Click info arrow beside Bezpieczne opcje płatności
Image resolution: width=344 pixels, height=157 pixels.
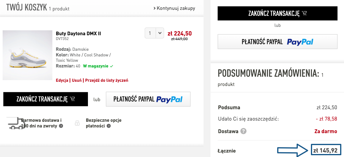(109, 126)
